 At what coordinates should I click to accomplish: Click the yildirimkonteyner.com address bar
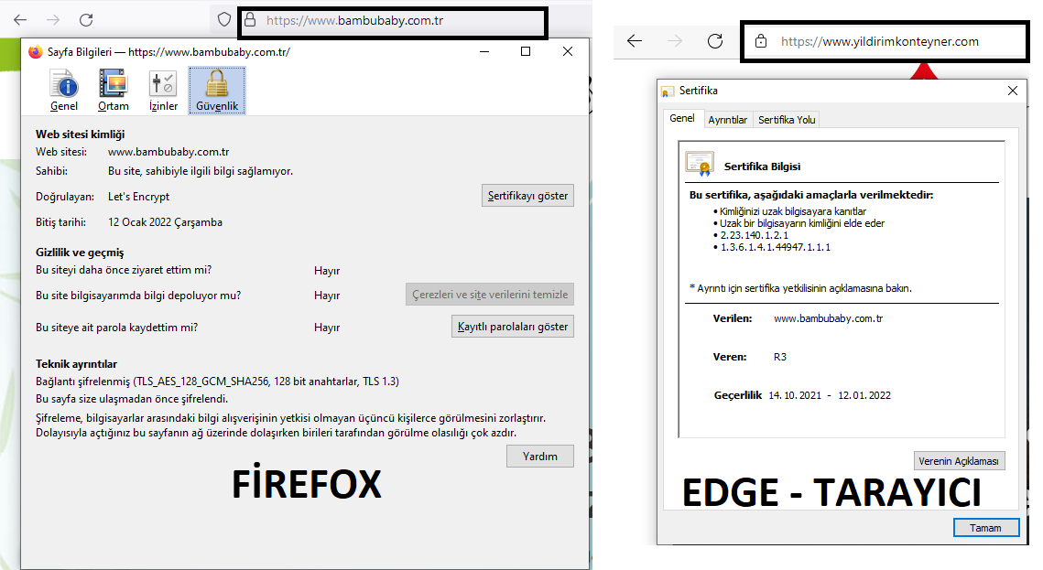click(x=885, y=42)
